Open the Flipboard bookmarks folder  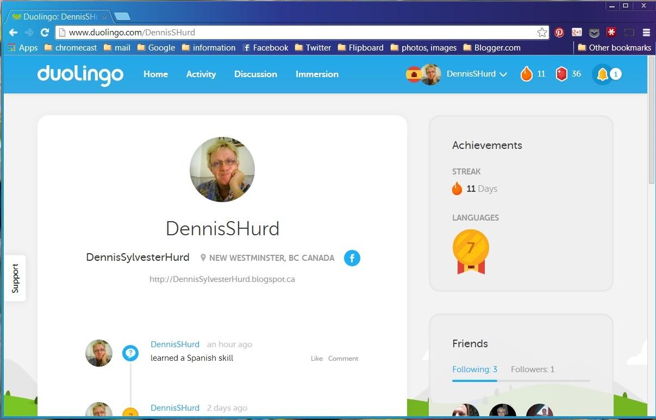click(360, 48)
